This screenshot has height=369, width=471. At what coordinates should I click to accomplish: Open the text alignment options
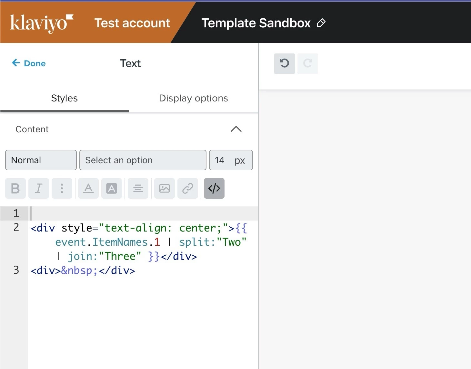[x=138, y=188]
